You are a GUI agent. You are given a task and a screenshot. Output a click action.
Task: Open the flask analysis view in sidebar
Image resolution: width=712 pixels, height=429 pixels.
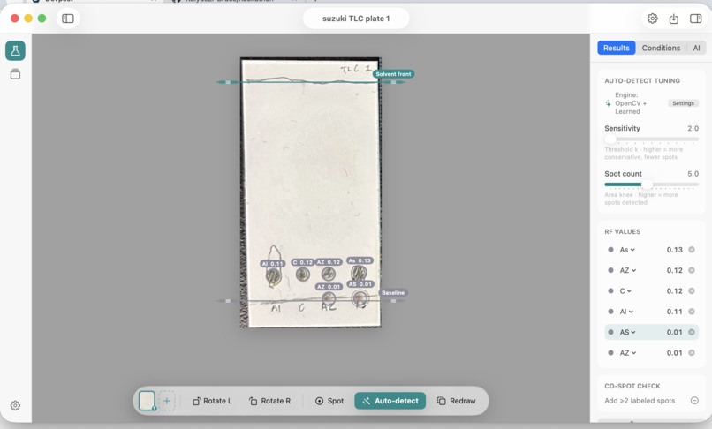(15, 51)
